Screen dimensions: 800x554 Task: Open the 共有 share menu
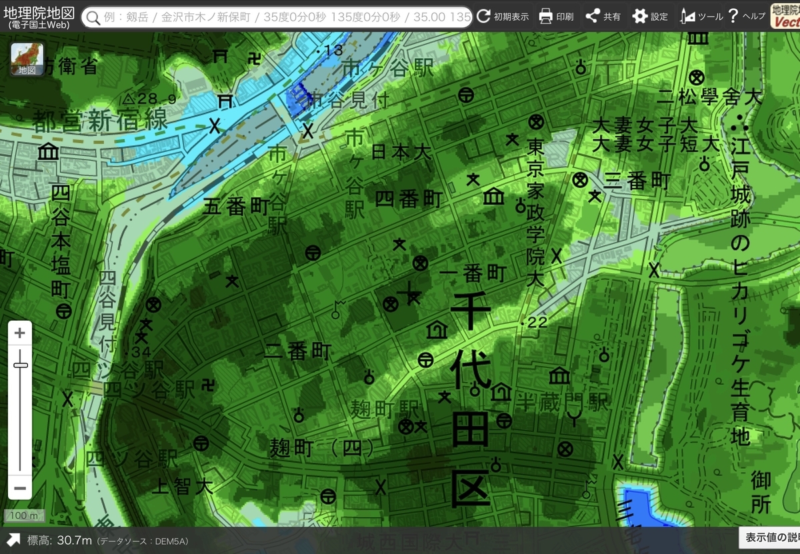tap(603, 17)
